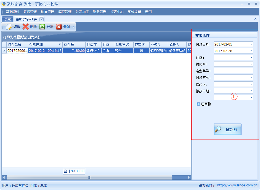Image resolution: width=260 pixels, height=190 pixels.
Task: Click the horizontal scrollbar thumb
Action: click(89, 178)
